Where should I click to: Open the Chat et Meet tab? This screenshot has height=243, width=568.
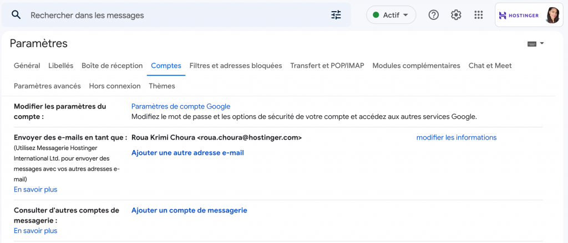[490, 65]
